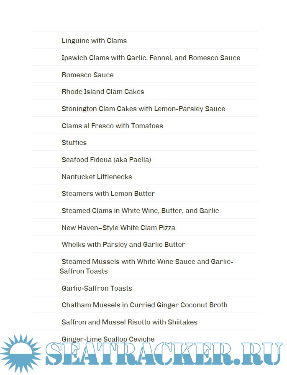This screenshot has width=287, height=375.
Task: Jump to Stonington Clam Cakes recipe
Action: [143, 109]
